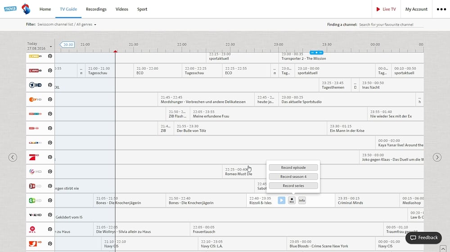Click the replay icon in the Sat.1 HD row
The width and height of the screenshot is (450, 252).
[50, 171]
